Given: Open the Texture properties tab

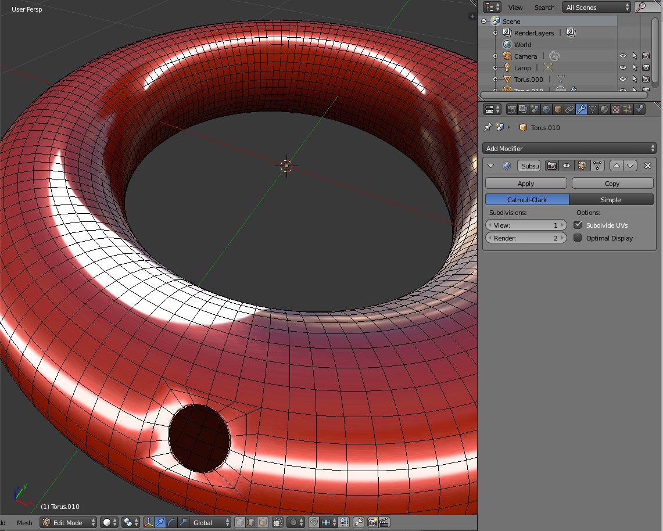Looking at the screenshot, I should coord(615,109).
